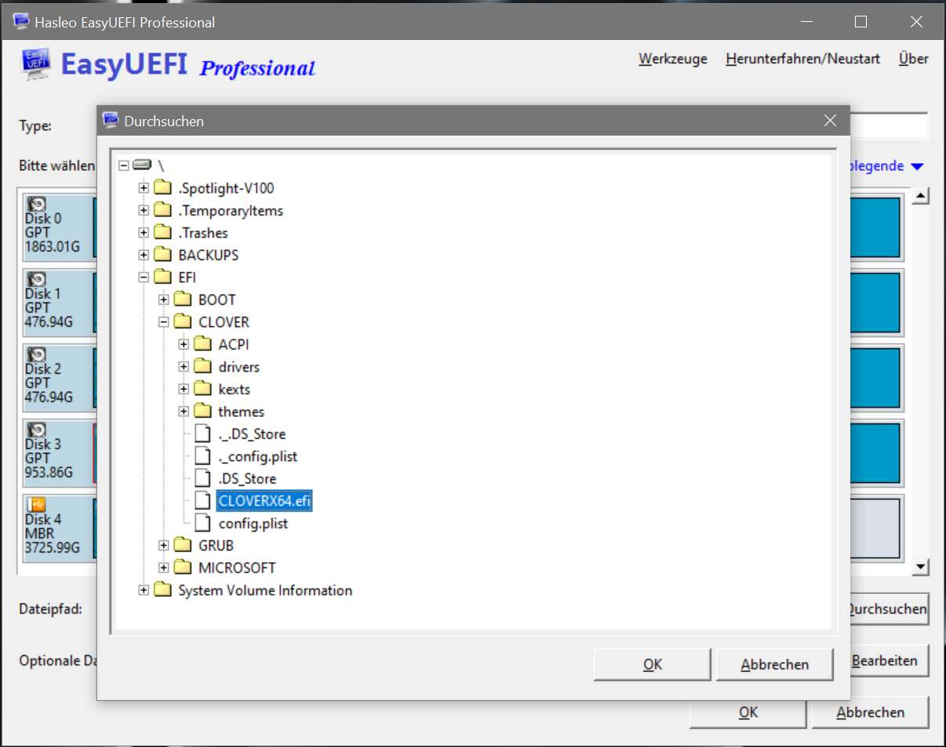The image size is (946, 747).
Task: Click the Bearbeiten button
Action: tap(890, 661)
